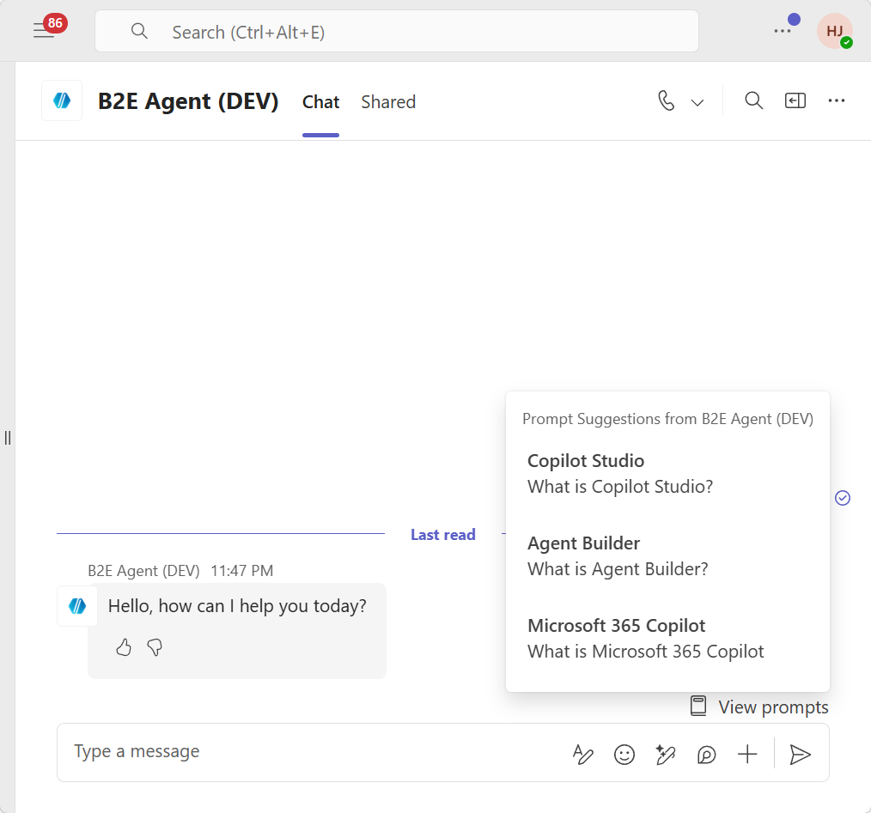
Task: Open the HJ profile avatar menu
Action: pos(834,31)
